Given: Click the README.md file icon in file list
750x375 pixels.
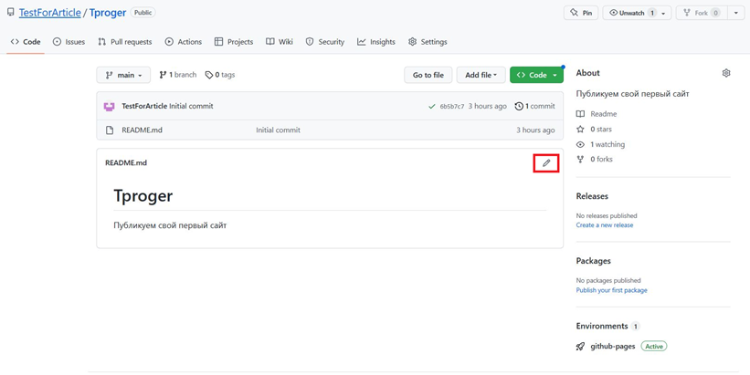Looking at the screenshot, I should (110, 130).
